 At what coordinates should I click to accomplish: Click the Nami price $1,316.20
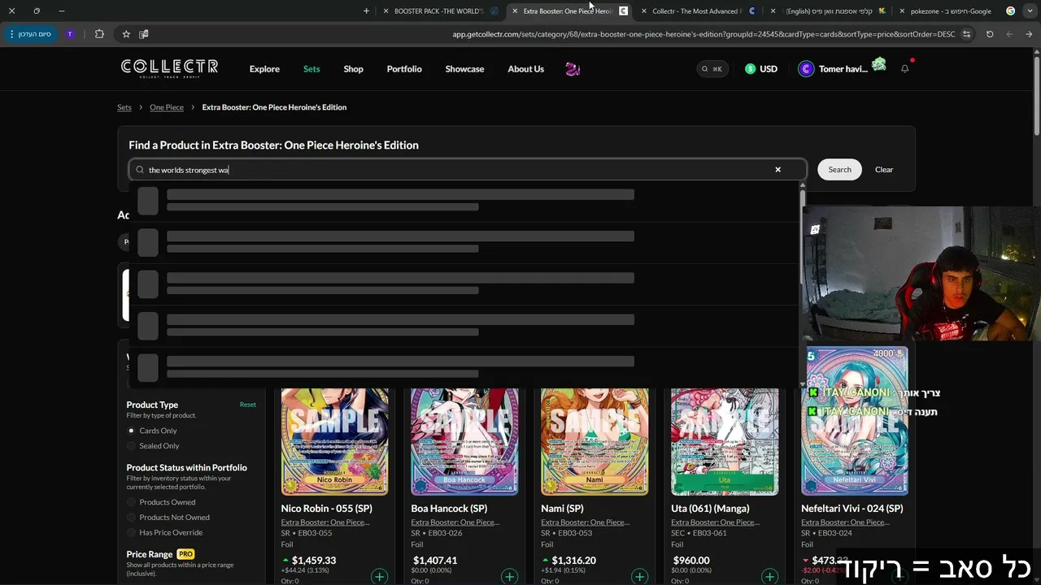coord(574,561)
